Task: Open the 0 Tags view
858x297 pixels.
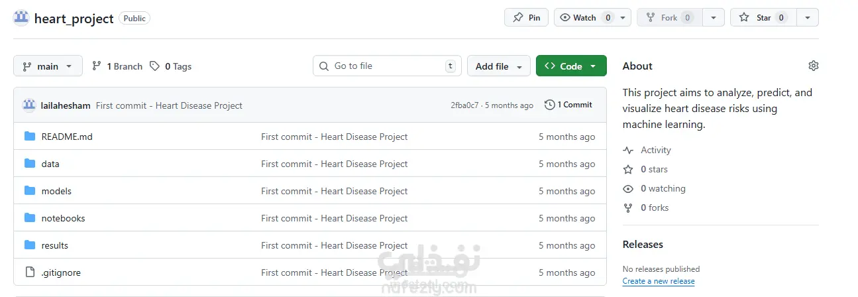Action: [171, 66]
